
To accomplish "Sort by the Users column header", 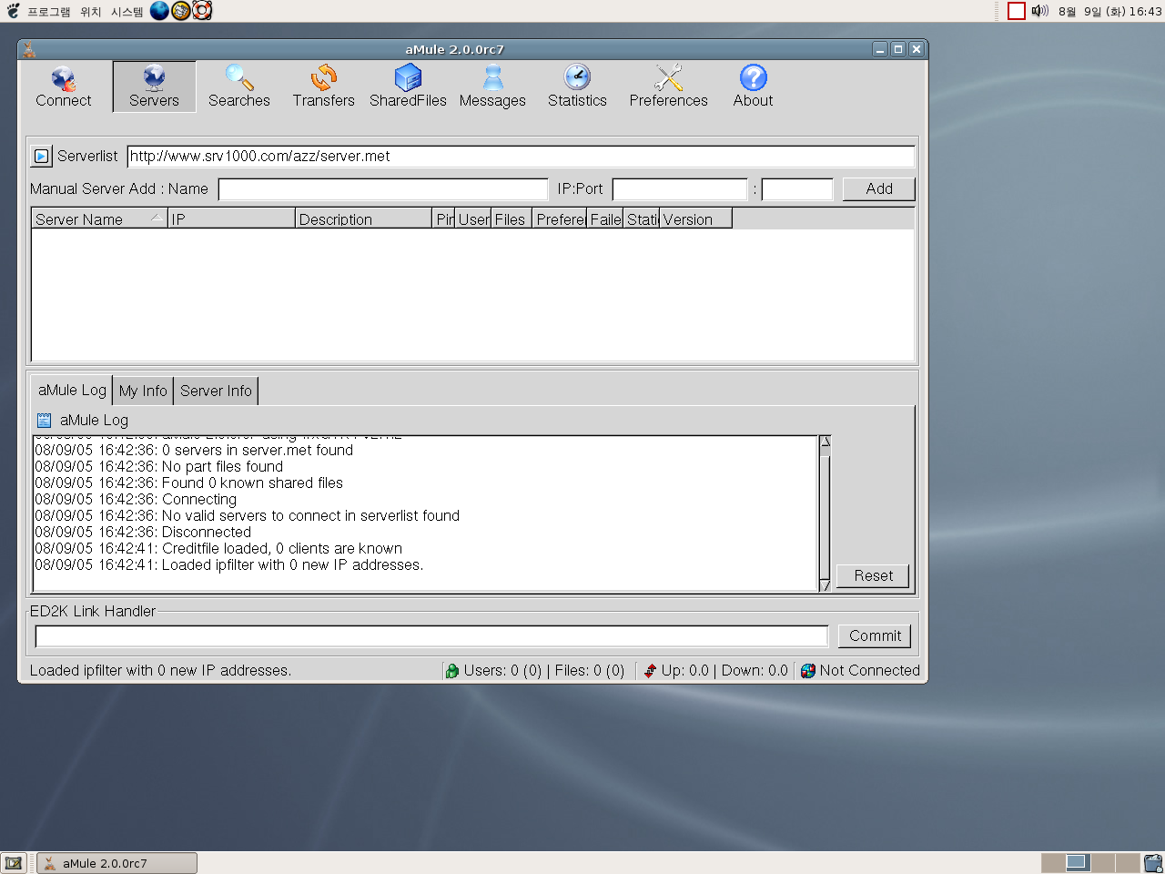I will 473,219.
